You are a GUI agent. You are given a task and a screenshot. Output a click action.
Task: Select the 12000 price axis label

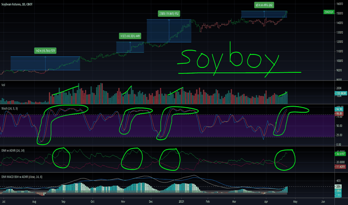click(339, 42)
